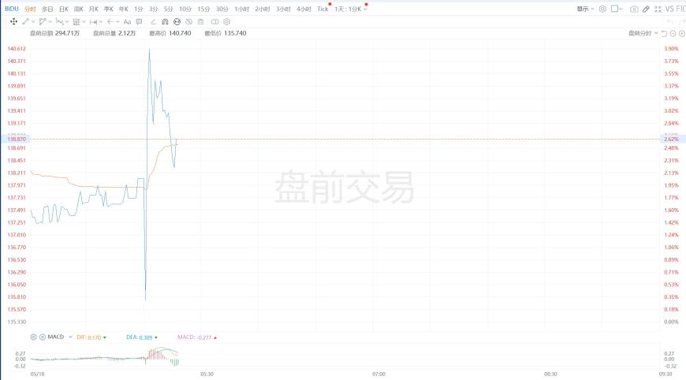The image size is (686, 380).
Task: Toggle the DEA line arrow
Action: pyautogui.click(x=156, y=337)
